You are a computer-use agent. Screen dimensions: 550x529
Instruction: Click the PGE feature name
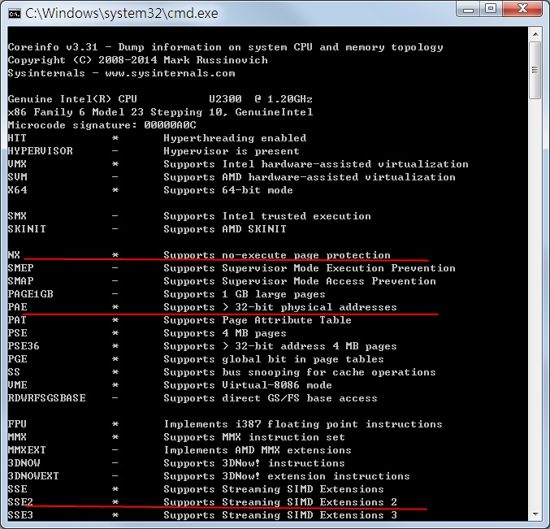[x=17, y=359]
